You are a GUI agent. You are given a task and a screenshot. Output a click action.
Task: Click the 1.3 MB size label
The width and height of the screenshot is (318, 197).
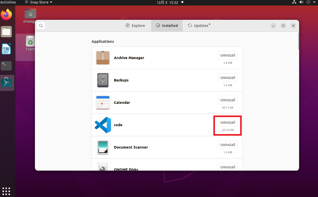[228, 152]
